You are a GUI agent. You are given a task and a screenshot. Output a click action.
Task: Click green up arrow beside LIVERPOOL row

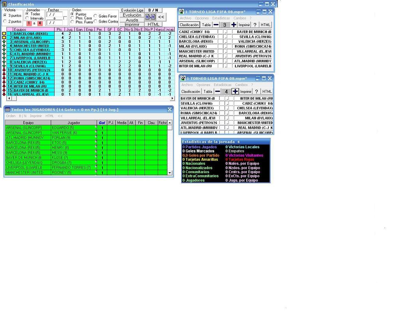click(x=4, y=58)
